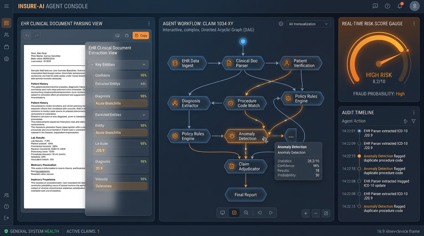This screenshot has width=424, height=236.
Task: Zoom in with the plus button
Action: (x=306, y=213)
